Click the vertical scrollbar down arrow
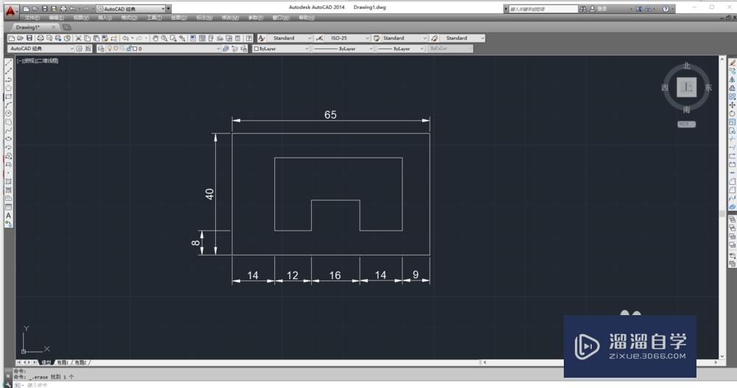Image resolution: width=737 pixels, height=388 pixels. (722, 357)
